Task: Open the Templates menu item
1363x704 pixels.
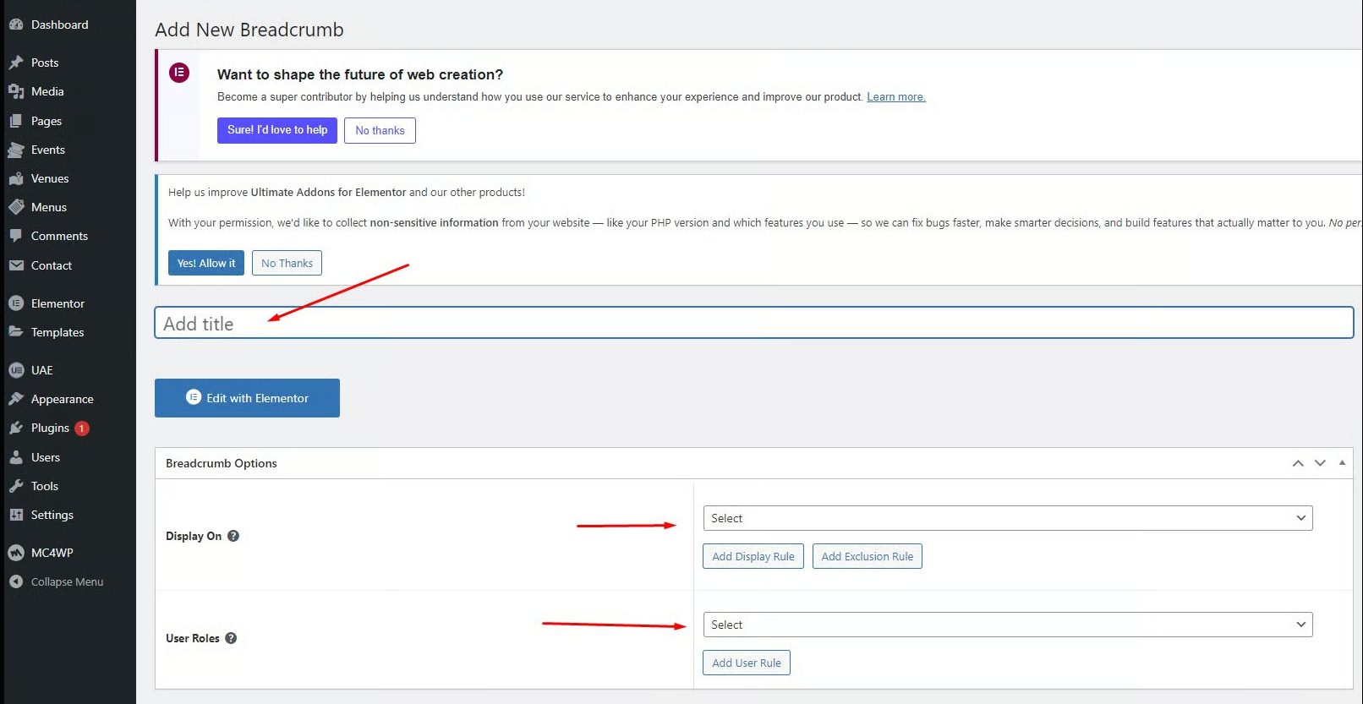Action: (x=57, y=332)
